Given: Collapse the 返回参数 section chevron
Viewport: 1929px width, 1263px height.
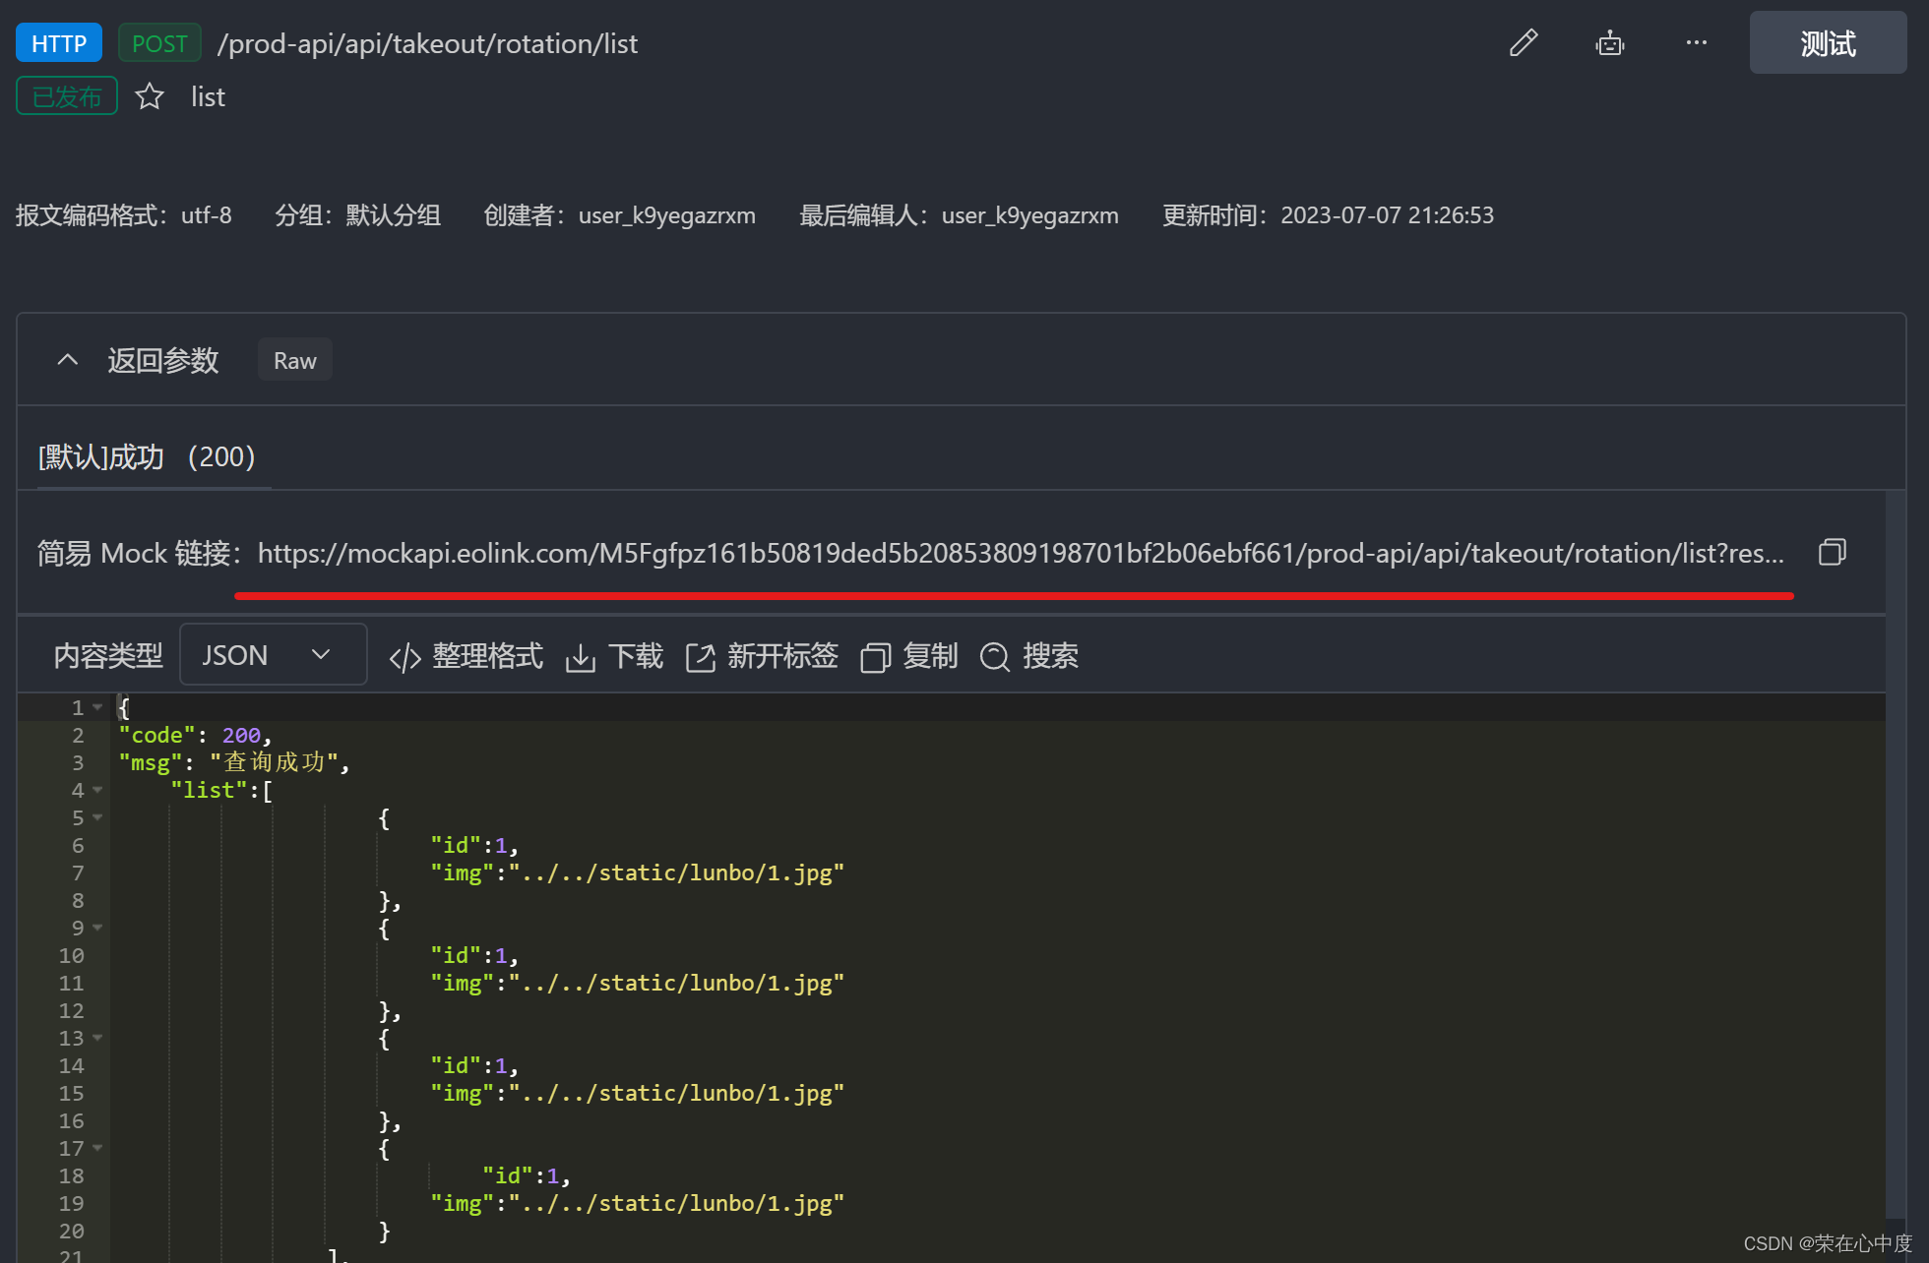Looking at the screenshot, I should click(x=67, y=360).
